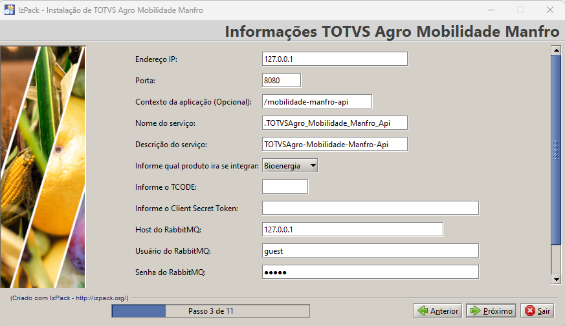The image size is (565, 326).
Task: Click the vertical scrollbar thumb
Action: pos(555,148)
